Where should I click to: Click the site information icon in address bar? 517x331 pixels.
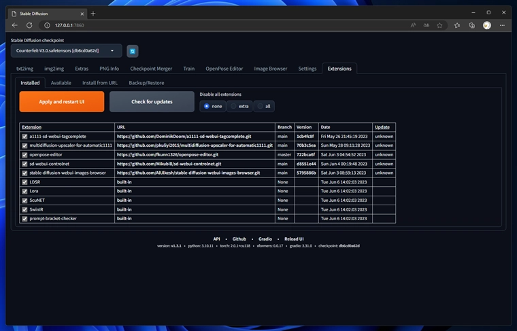[x=47, y=25]
